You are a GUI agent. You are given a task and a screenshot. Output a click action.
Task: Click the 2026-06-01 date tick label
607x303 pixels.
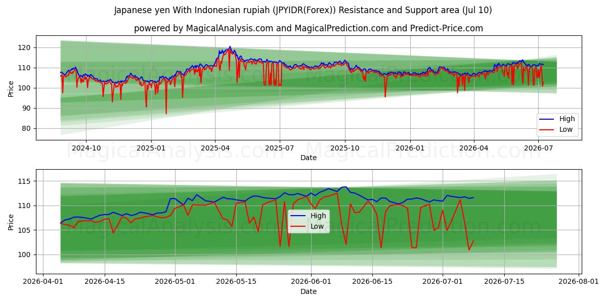pyautogui.click(x=312, y=282)
